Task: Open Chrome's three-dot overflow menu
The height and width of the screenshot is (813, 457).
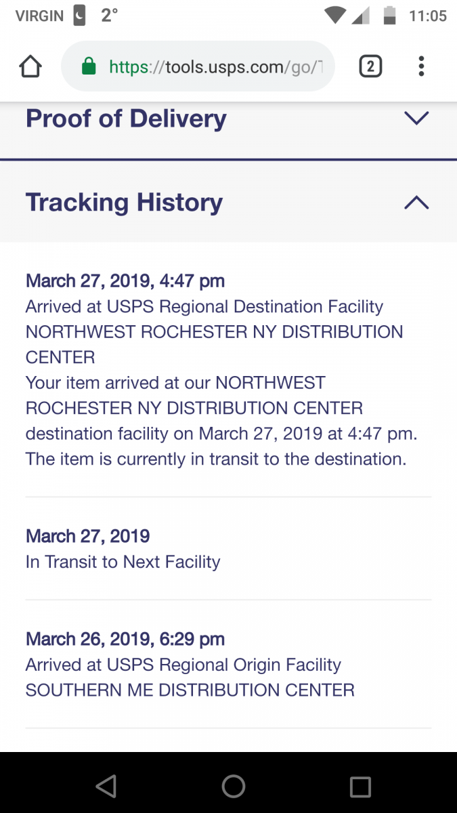Action: [x=421, y=66]
